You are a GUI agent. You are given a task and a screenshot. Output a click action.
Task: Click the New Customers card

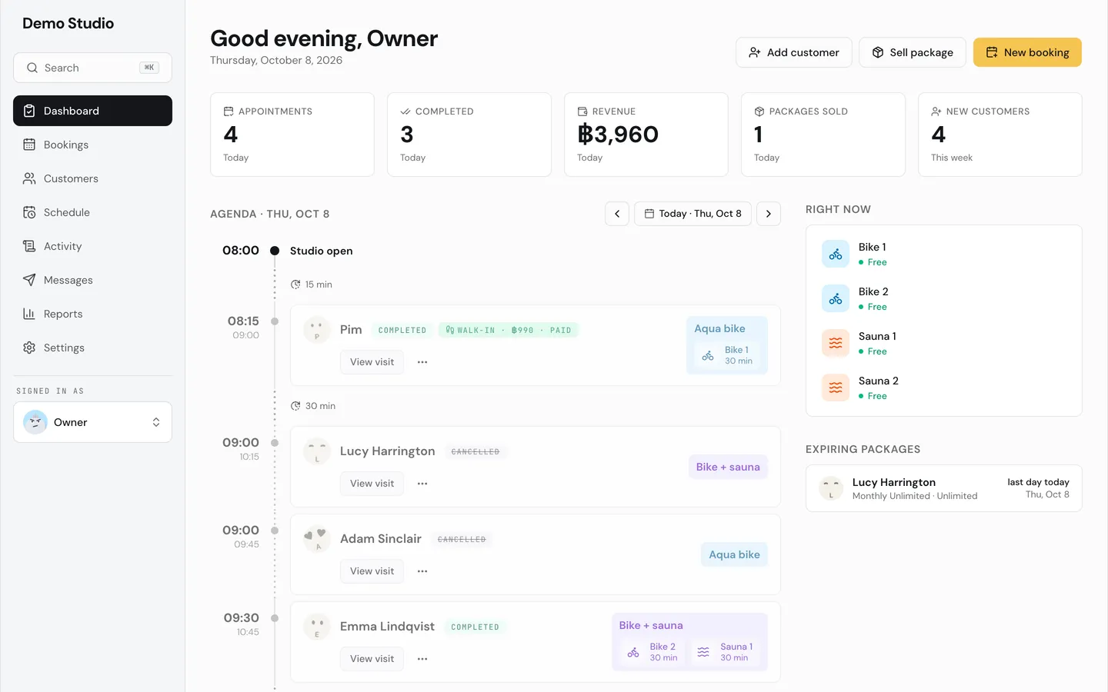coord(1000,135)
